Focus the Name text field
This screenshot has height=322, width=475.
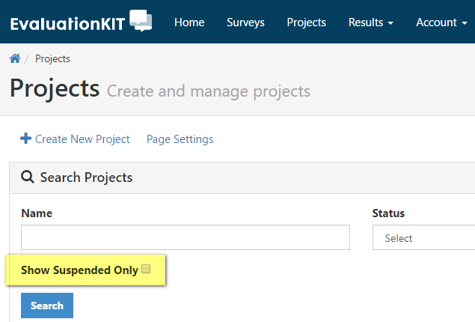coord(186,237)
